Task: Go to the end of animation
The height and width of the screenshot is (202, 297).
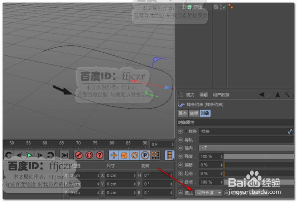Action: click(x=64, y=155)
